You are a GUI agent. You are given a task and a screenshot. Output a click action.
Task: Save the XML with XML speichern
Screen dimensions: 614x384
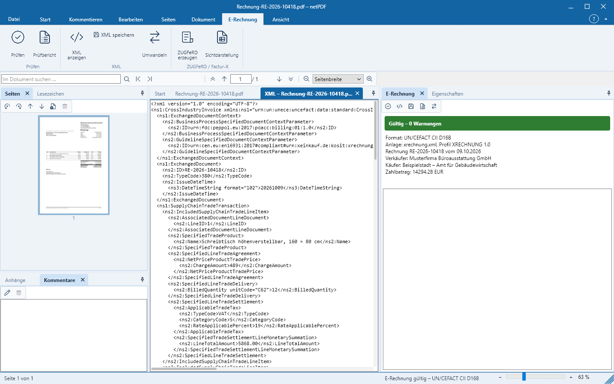(x=114, y=35)
